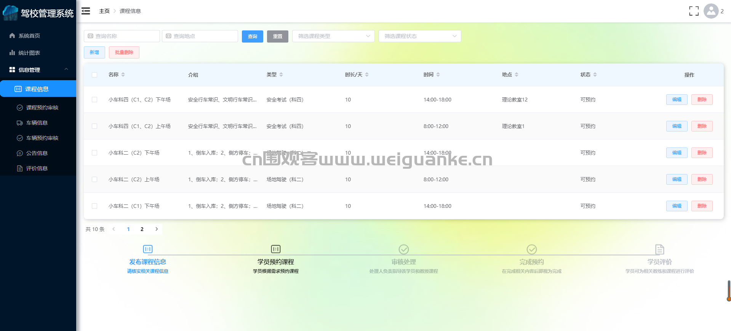Click the 主页 breadcrumb link

pos(104,11)
